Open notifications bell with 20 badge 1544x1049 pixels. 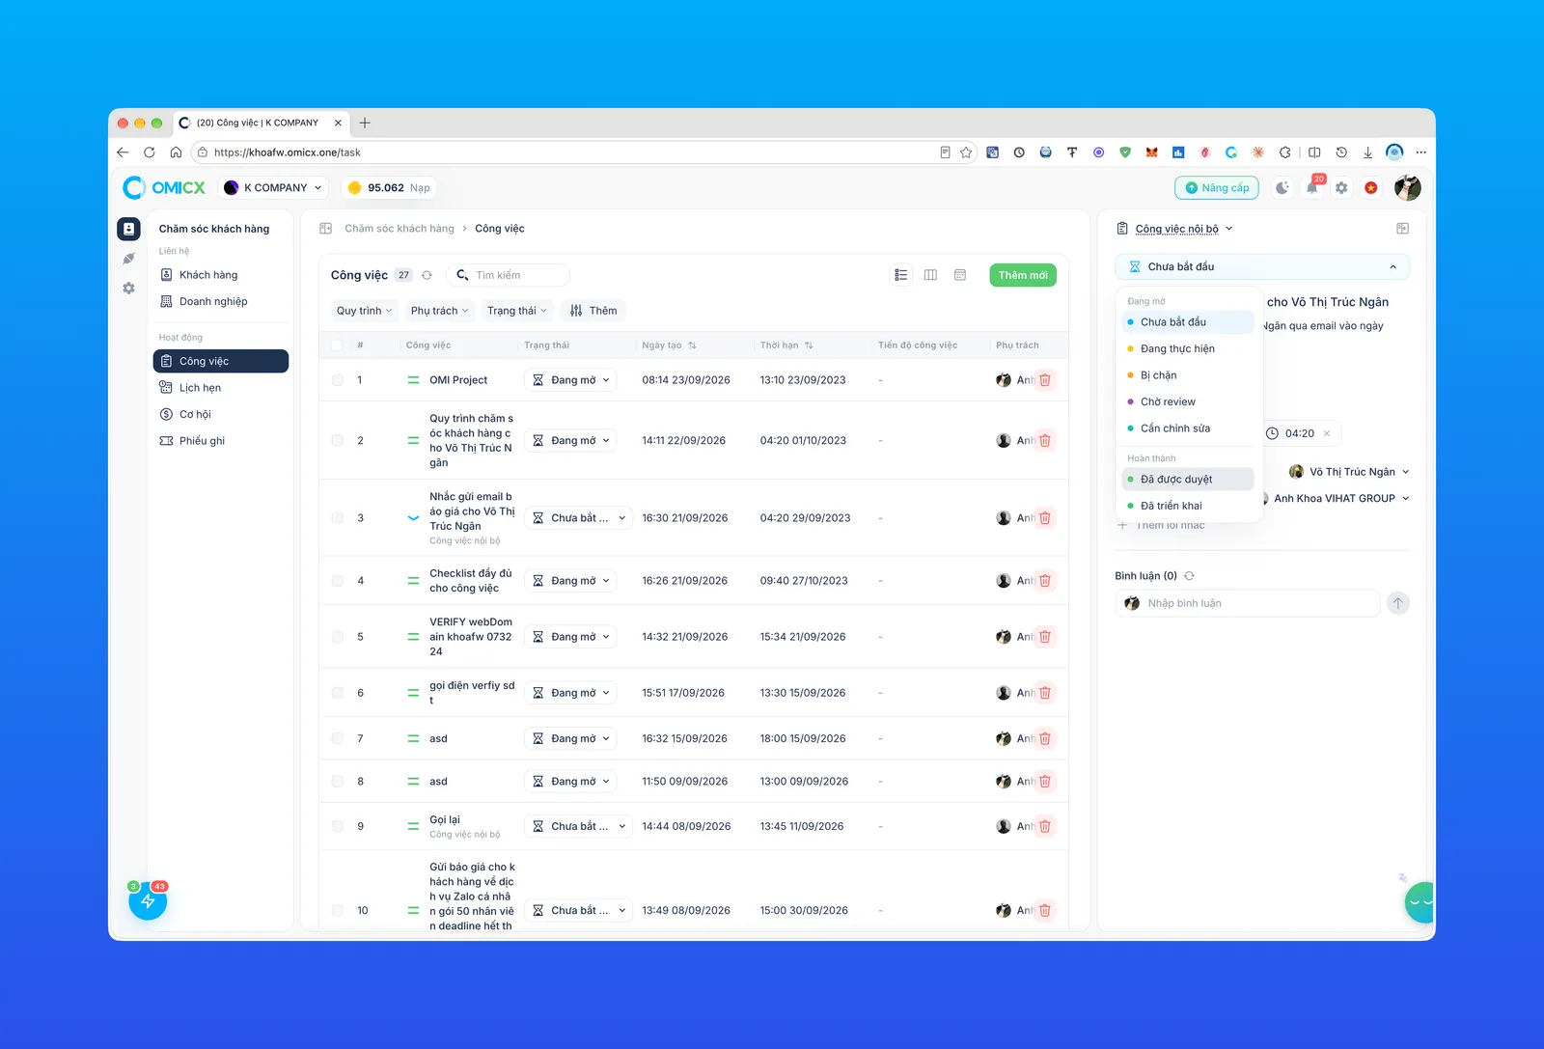[x=1312, y=187]
